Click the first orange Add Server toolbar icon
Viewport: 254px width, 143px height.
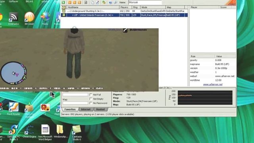tap(70, 2)
